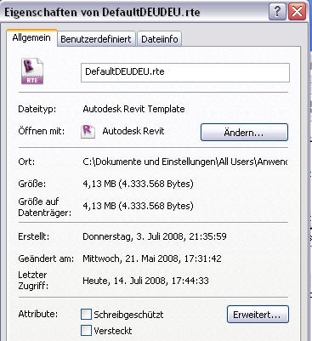This screenshot has height=341, width=312.
Task: Click the Ort path text
Action: coord(184,162)
